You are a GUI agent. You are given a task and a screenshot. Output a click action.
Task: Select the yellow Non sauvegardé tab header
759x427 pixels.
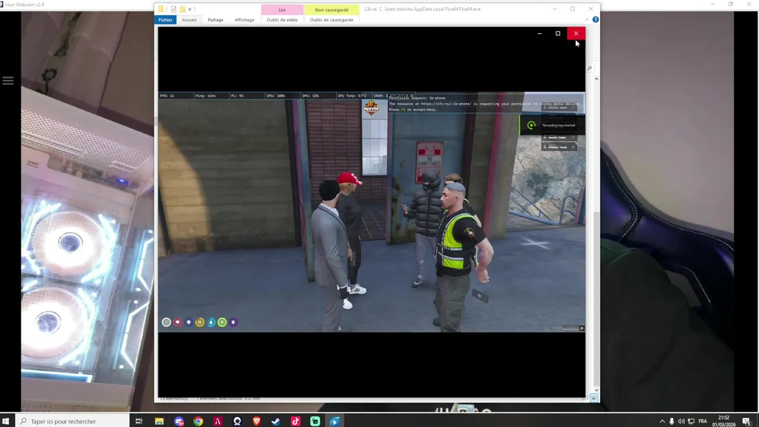point(331,9)
